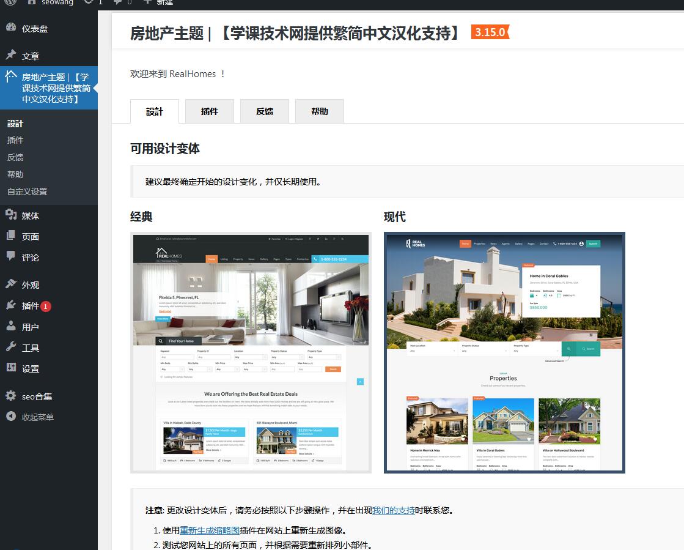Click the 页面 pages icon
Screen dimensions: 684x550
point(11,236)
